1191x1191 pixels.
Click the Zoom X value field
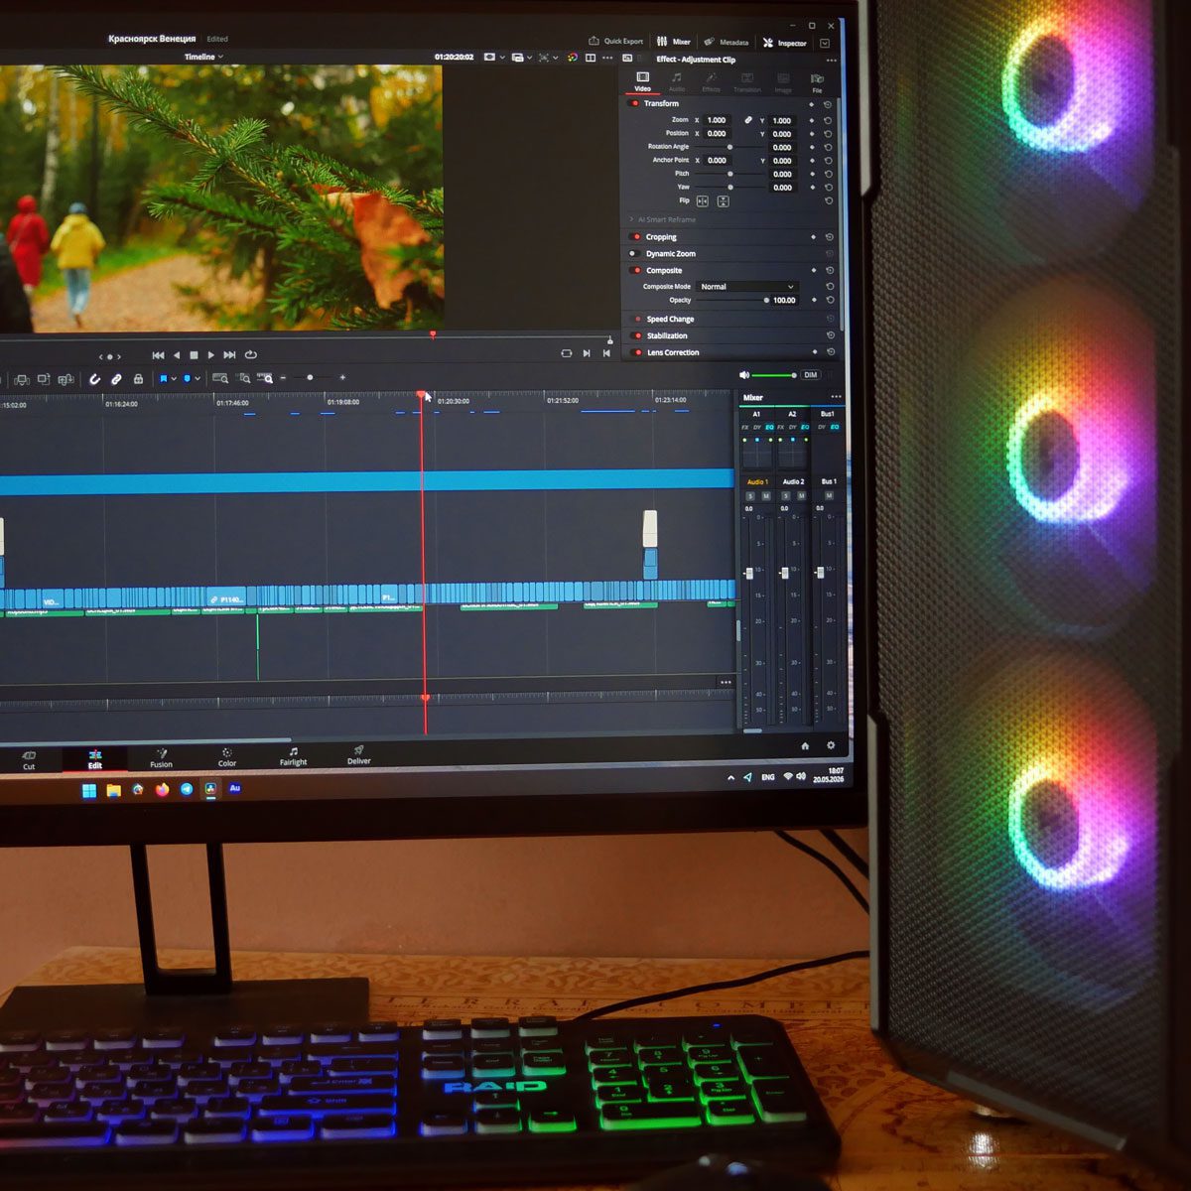[719, 120]
